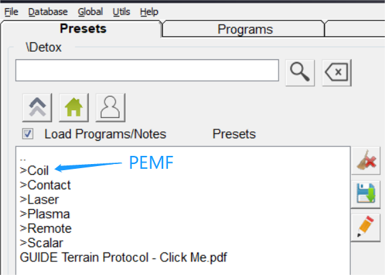Go up one folder level
Screen dimensions: 385x275
tap(37, 108)
